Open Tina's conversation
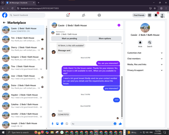The height and width of the screenshot is (135, 169). (23, 68)
